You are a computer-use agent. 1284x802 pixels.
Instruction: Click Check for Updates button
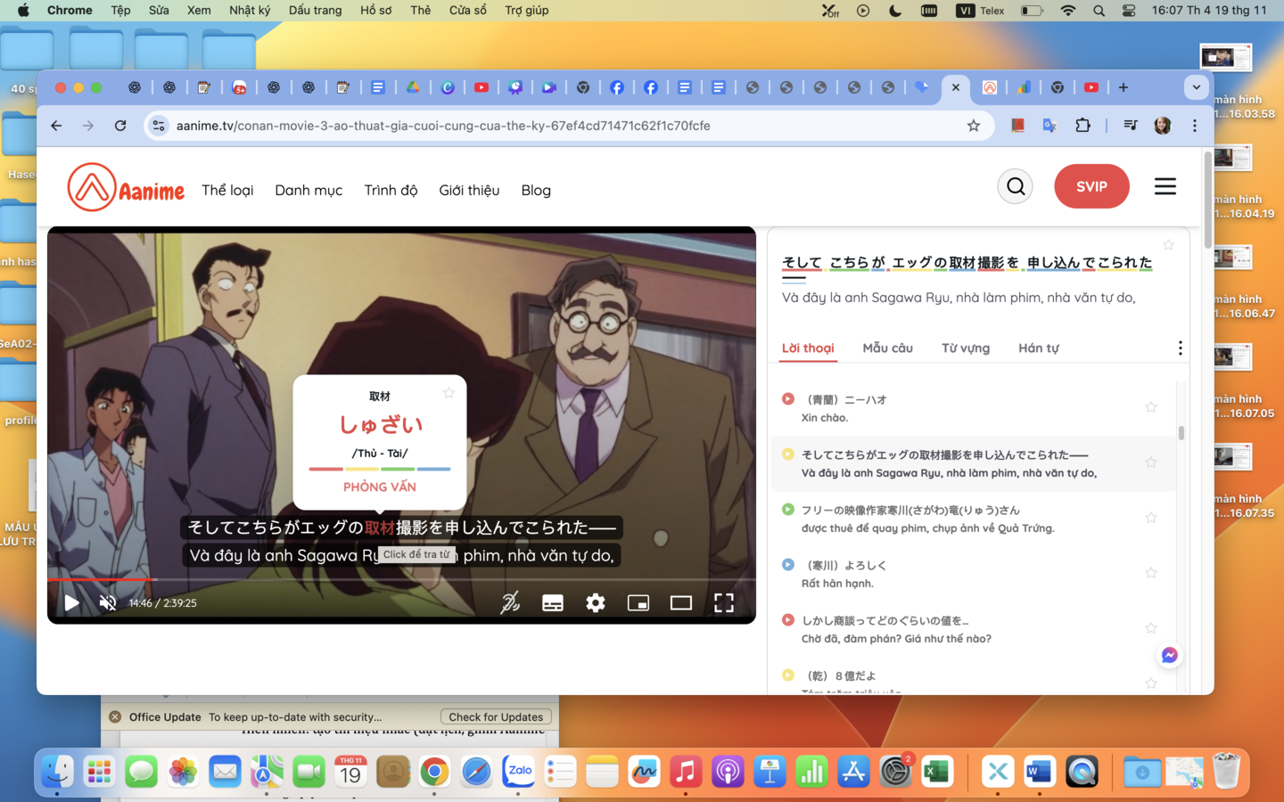[496, 716]
